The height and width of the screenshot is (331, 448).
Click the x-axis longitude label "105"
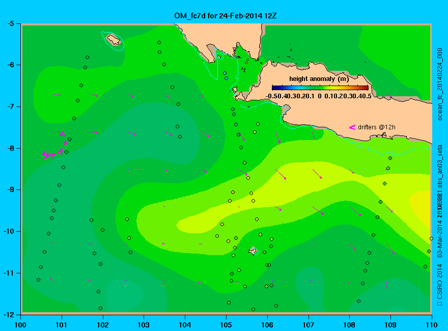226,325
